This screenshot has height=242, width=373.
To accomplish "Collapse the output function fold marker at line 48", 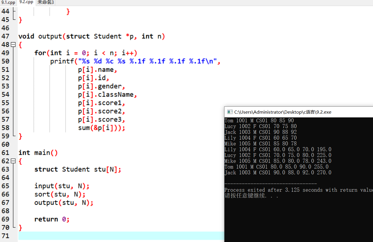I will [13, 45].
